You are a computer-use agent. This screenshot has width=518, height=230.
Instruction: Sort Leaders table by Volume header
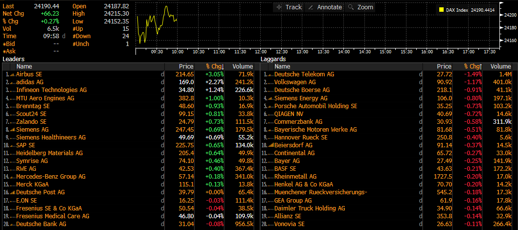coord(243,67)
